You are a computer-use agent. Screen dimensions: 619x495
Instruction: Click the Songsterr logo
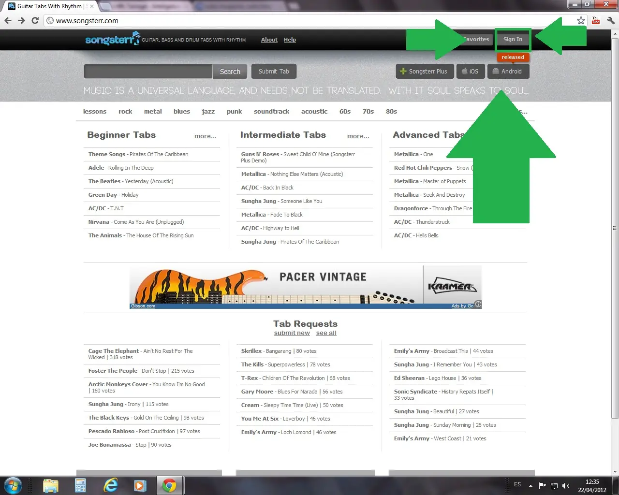pos(112,39)
